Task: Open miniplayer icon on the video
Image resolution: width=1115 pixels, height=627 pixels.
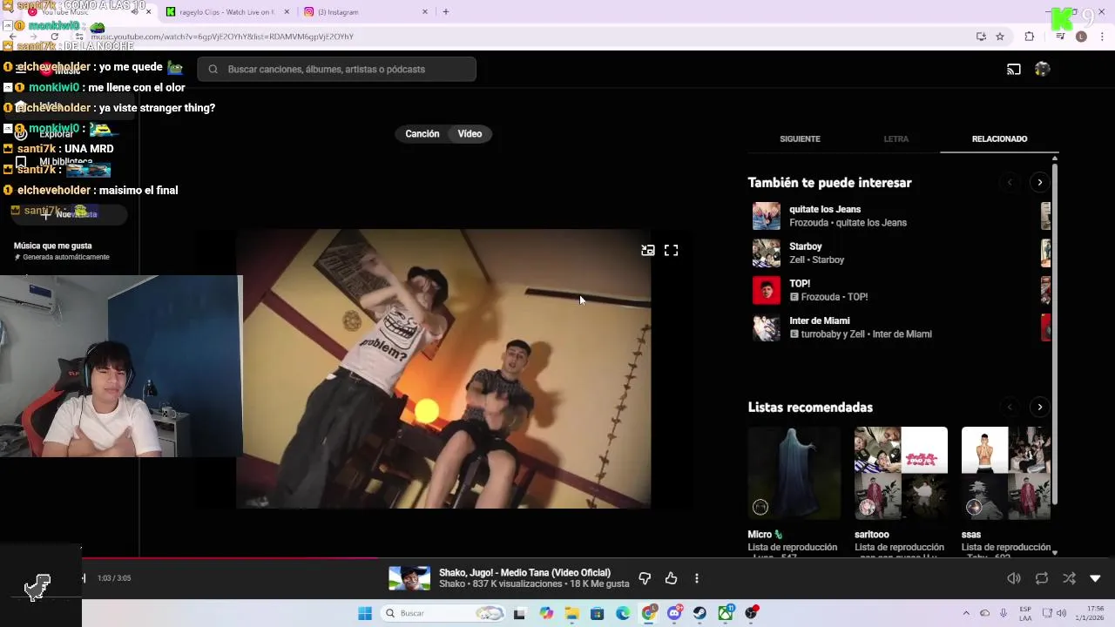Action: click(x=648, y=250)
